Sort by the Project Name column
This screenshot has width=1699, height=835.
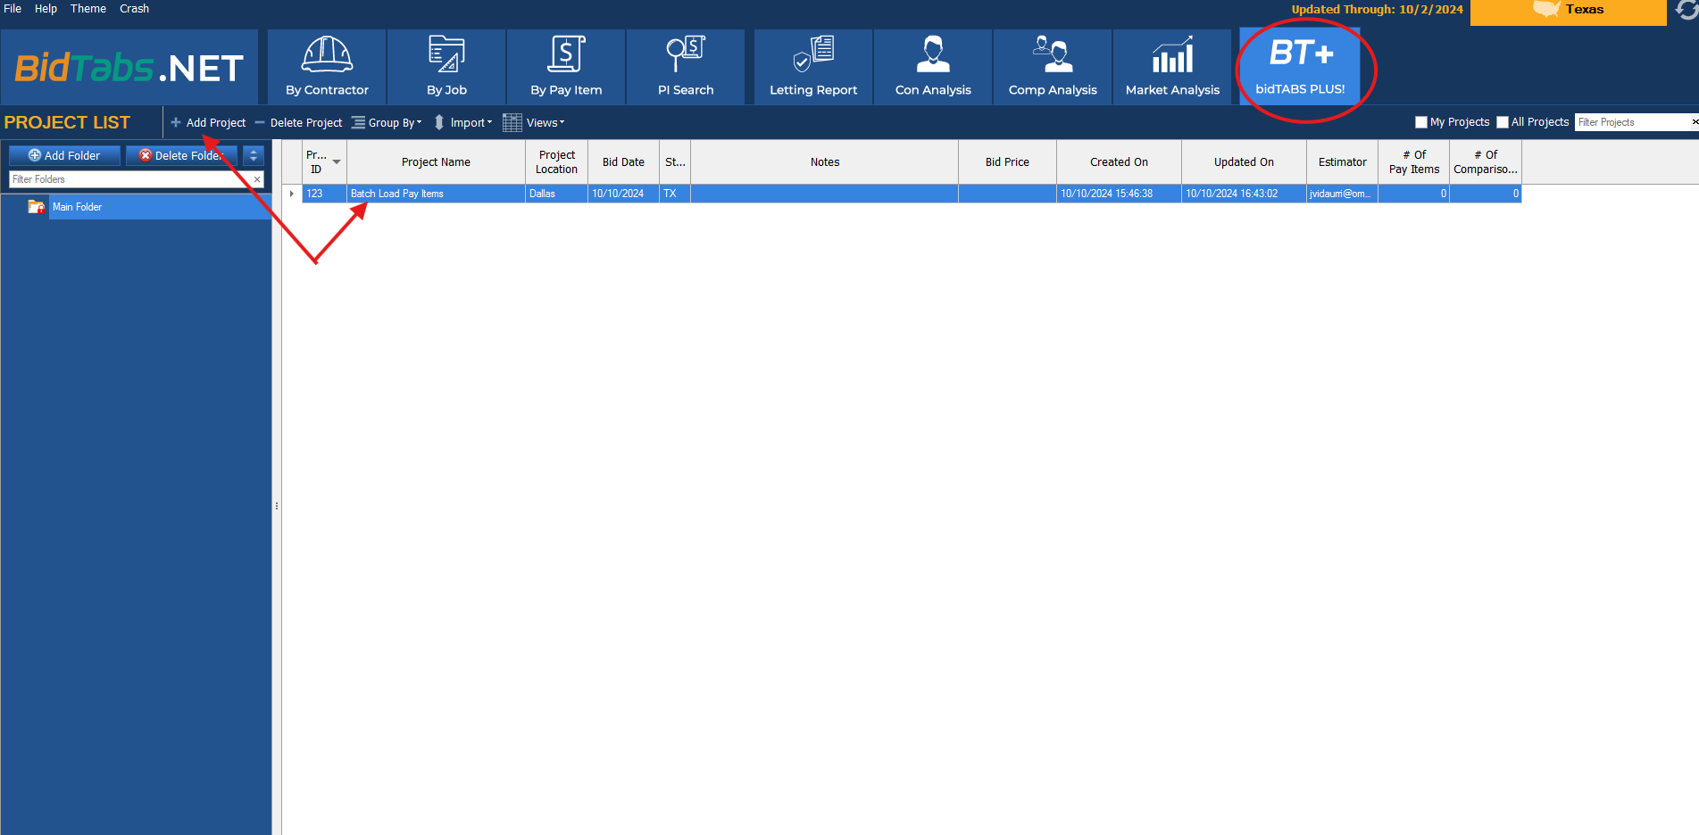(436, 162)
